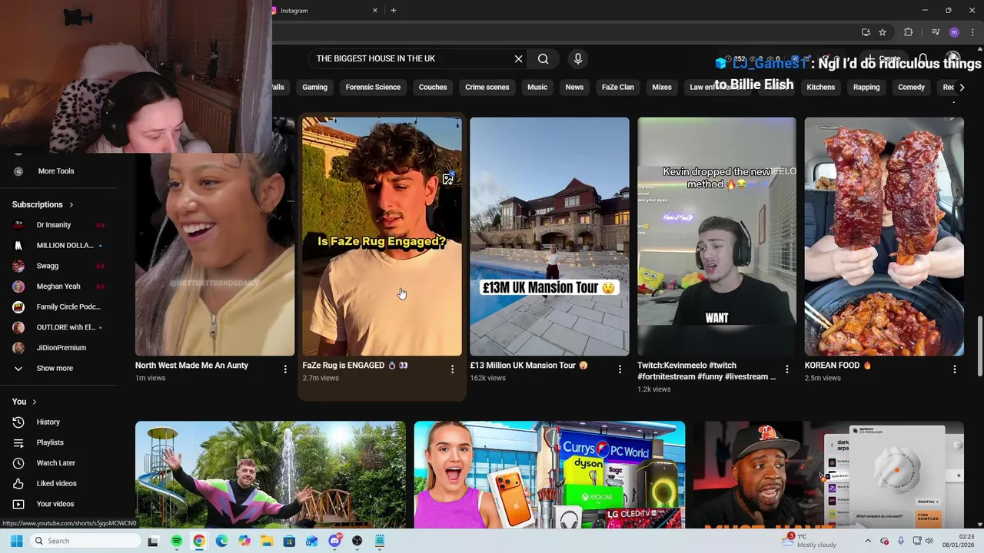Open options menu for Twitch:Kevinmeelo short
Image resolution: width=984 pixels, height=553 pixels.
point(786,369)
